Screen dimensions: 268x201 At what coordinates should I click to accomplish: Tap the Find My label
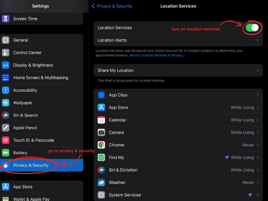point(116,157)
